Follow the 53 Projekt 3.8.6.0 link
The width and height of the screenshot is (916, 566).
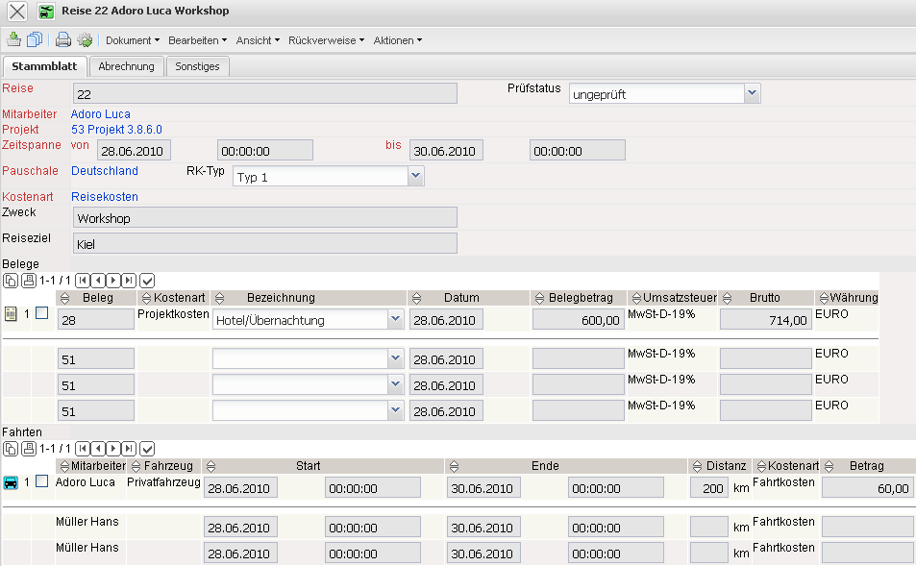pyautogui.click(x=116, y=129)
